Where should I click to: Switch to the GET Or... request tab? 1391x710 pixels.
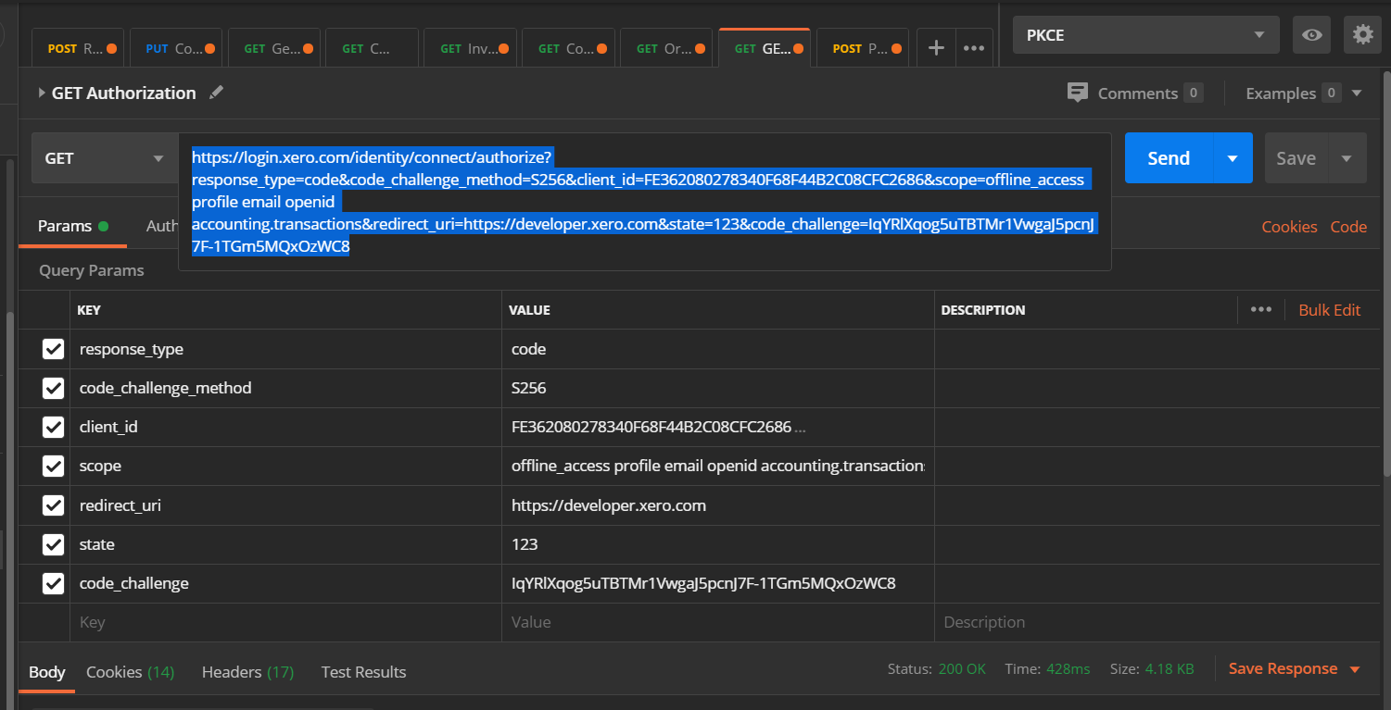pos(665,48)
